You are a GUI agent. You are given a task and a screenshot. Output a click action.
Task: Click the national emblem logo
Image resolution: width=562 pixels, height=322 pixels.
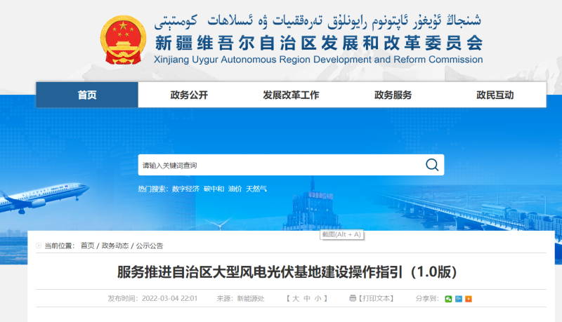pos(124,38)
